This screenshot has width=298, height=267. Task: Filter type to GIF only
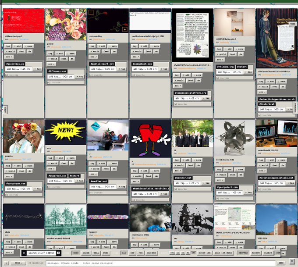(x=132, y=253)
